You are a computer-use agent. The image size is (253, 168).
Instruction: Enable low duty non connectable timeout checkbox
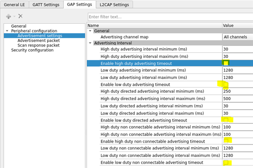(x=226, y=162)
